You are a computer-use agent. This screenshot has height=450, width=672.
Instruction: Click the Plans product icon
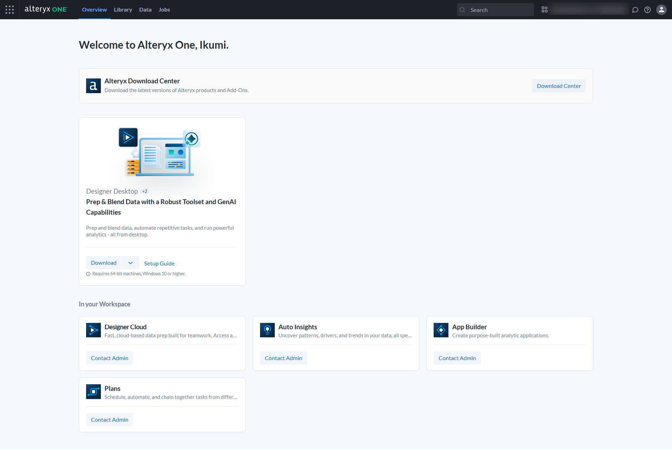point(93,392)
